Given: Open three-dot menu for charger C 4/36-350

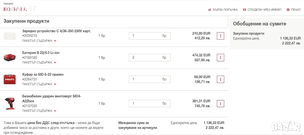Looking at the screenshot, I should [220, 36].
